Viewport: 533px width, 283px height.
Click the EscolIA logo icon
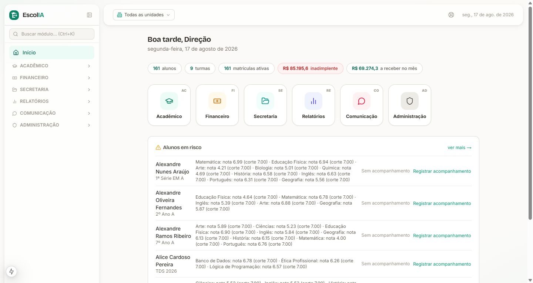[x=14, y=15]
